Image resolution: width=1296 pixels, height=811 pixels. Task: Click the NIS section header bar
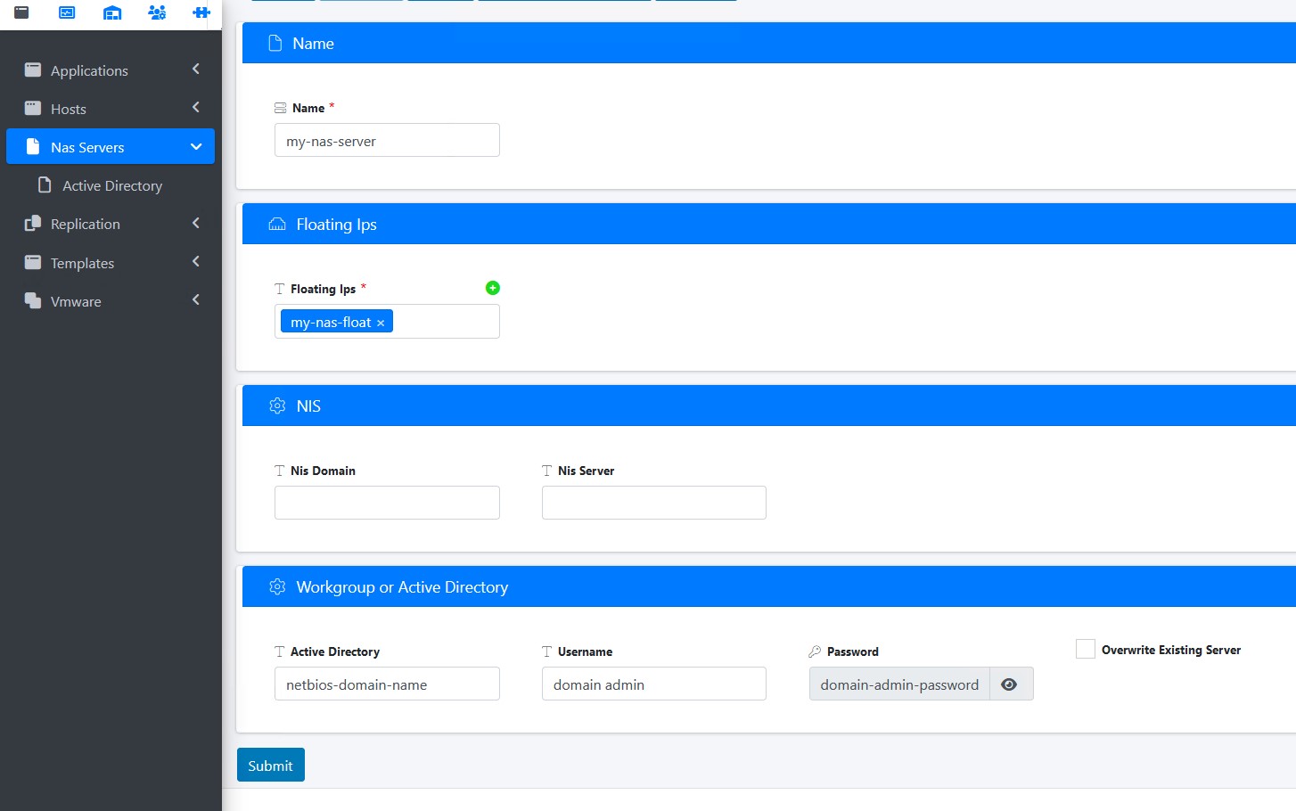769,405
